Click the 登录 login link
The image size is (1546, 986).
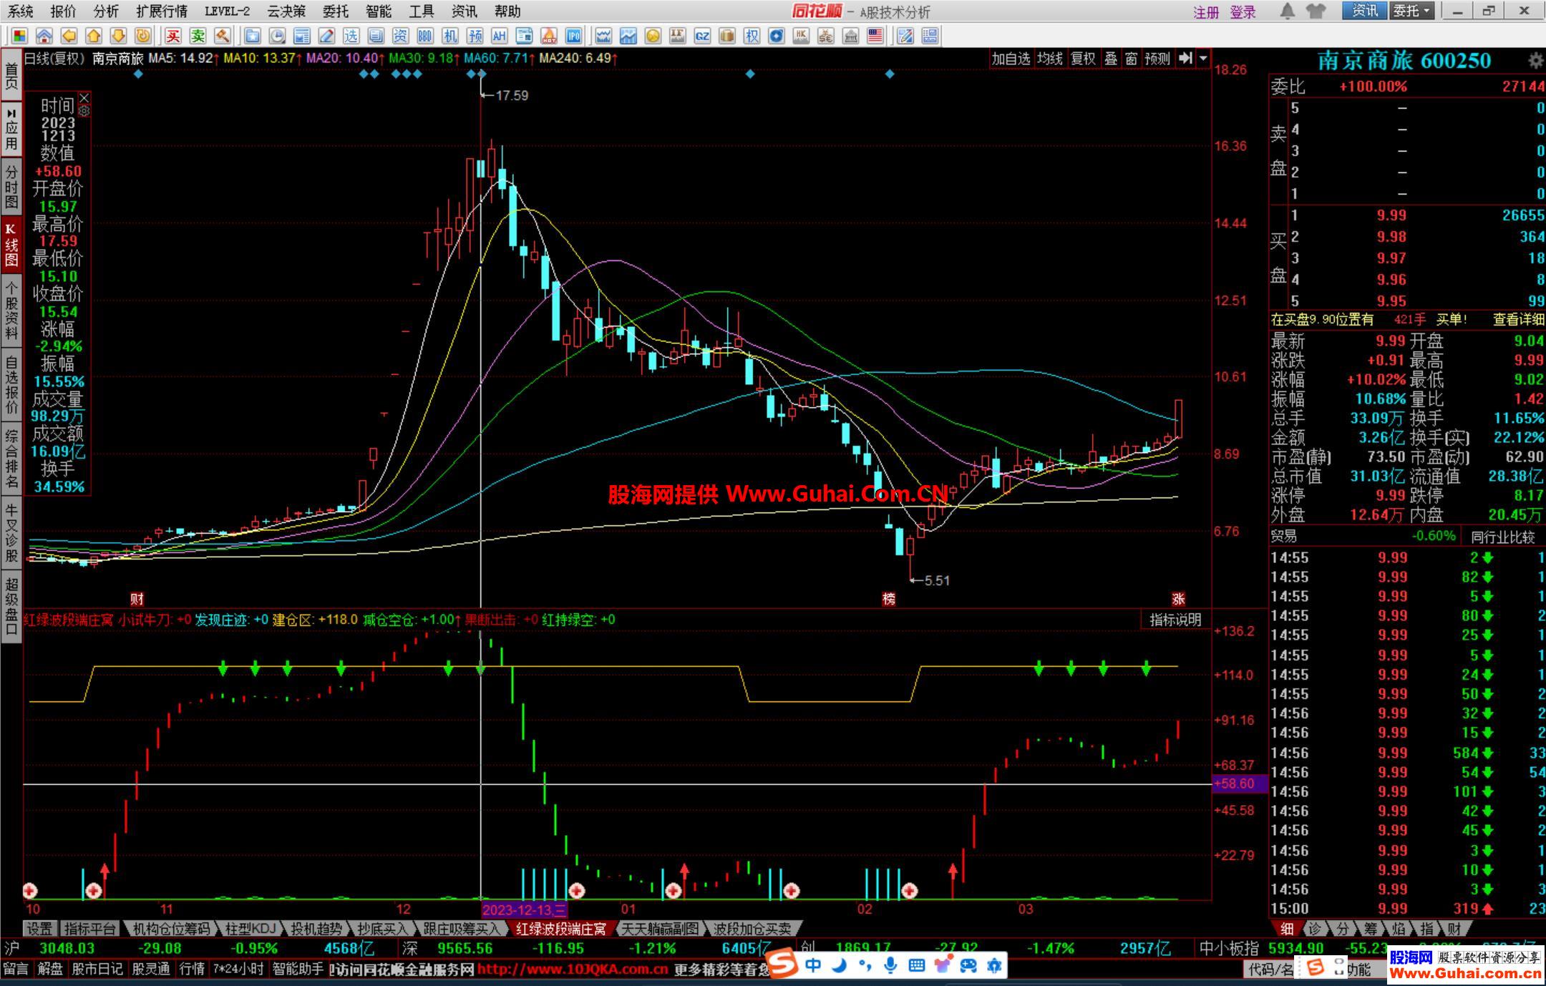click(1243, 12)
